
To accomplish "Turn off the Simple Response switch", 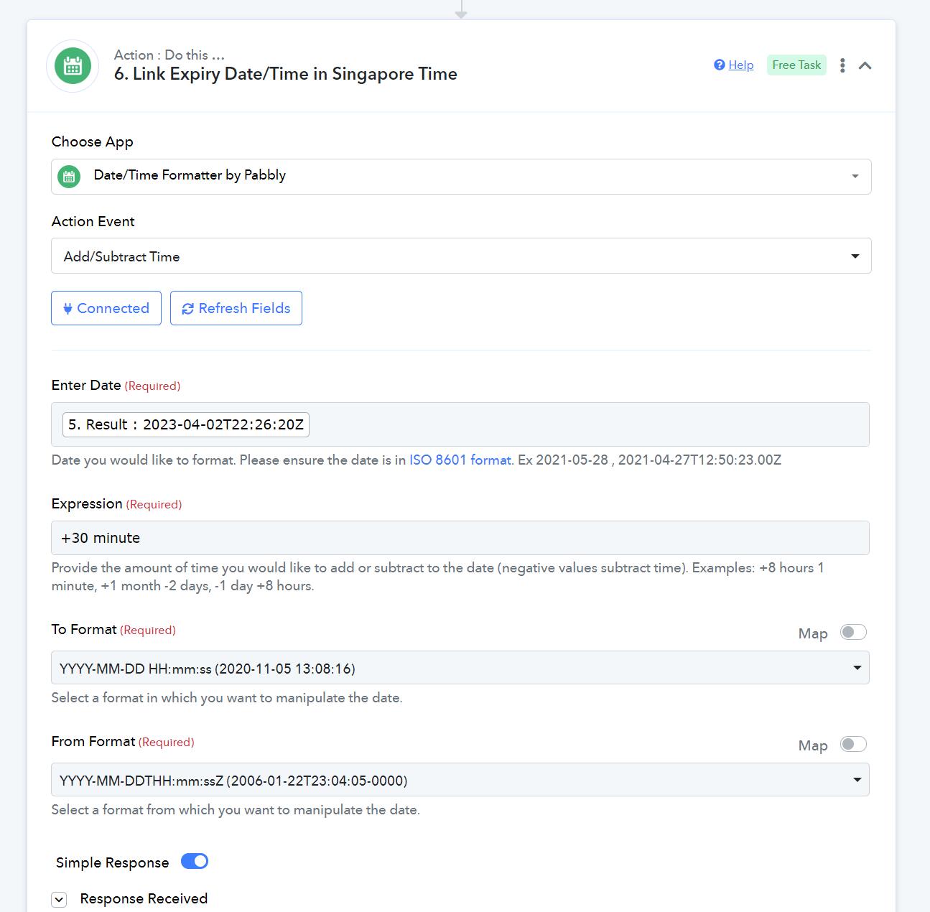I will coord(195,861).
